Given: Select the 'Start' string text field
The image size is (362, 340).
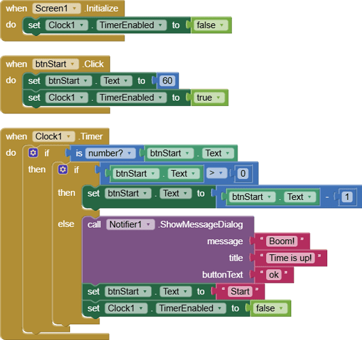Looking at the screenshot, I should (x=240, y=292).
